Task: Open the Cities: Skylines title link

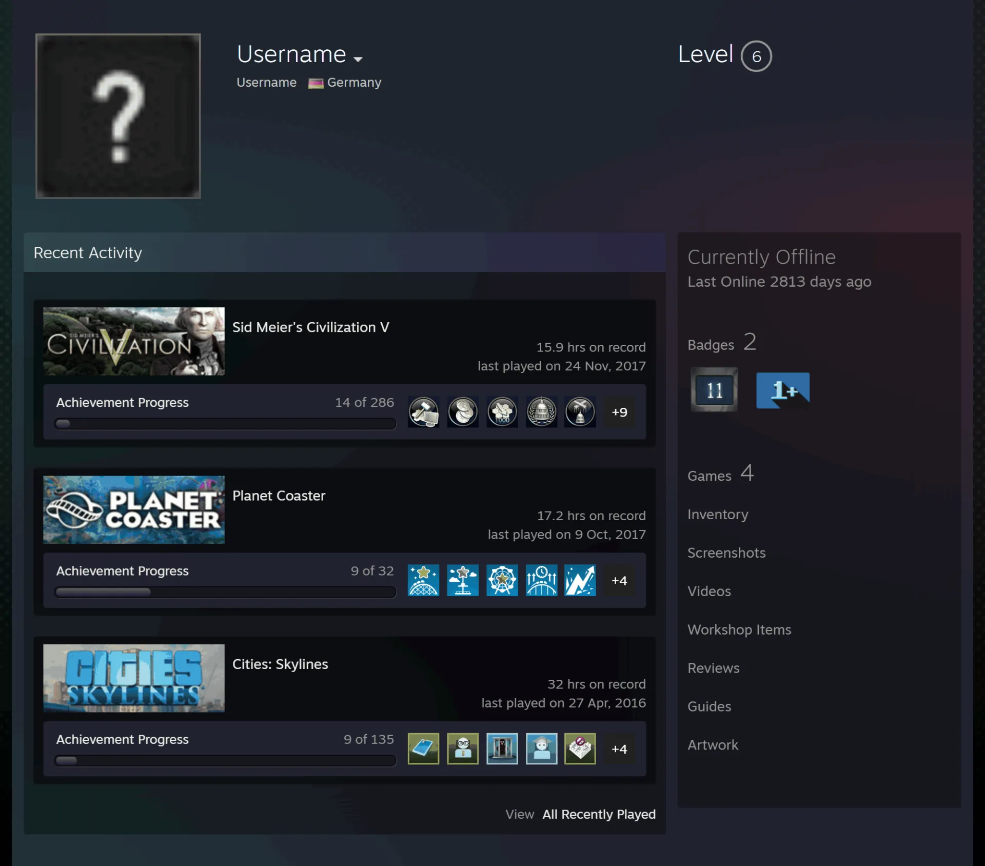Action: point(280,664)
